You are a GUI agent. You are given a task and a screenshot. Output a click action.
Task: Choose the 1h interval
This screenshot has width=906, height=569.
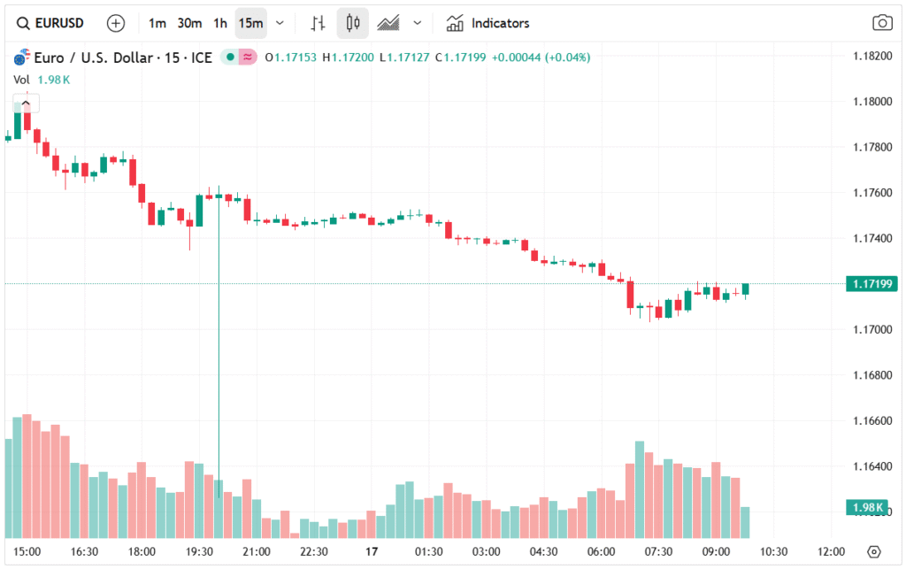pos(220,23)
